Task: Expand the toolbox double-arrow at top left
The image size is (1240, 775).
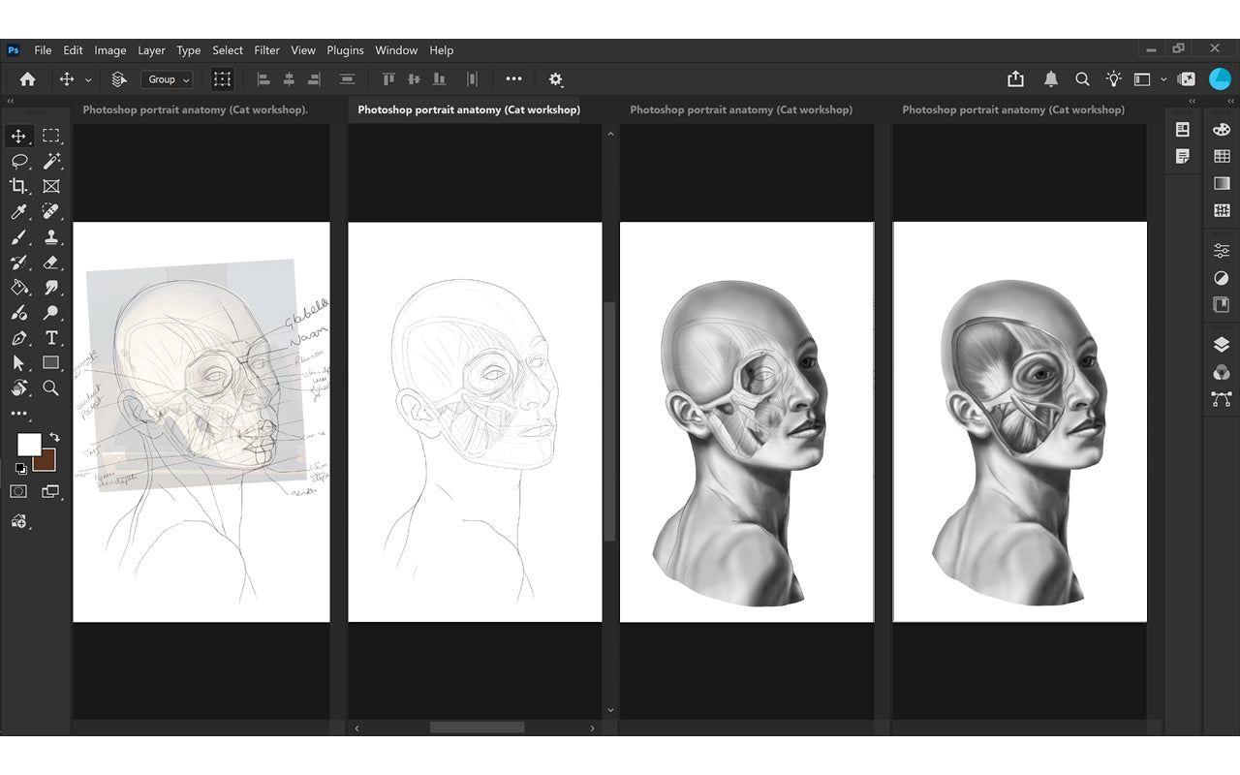Action: pos(11,101)
